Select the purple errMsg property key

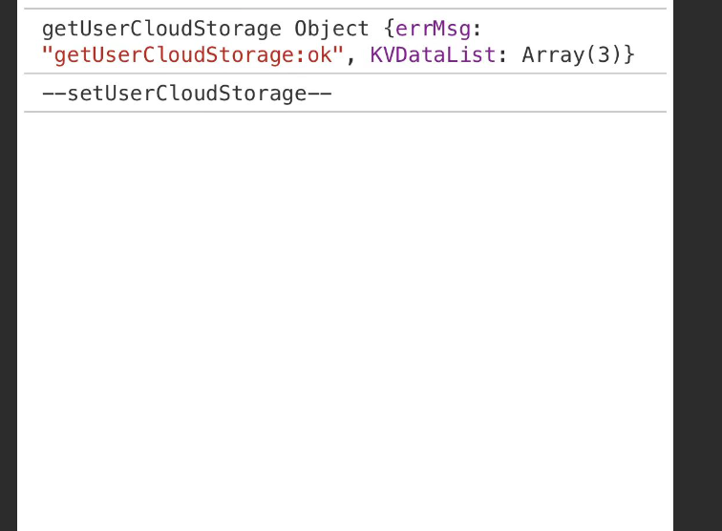(434, 30)
